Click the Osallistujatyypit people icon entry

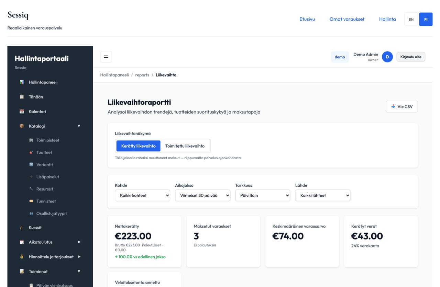(x=31, y=214)
